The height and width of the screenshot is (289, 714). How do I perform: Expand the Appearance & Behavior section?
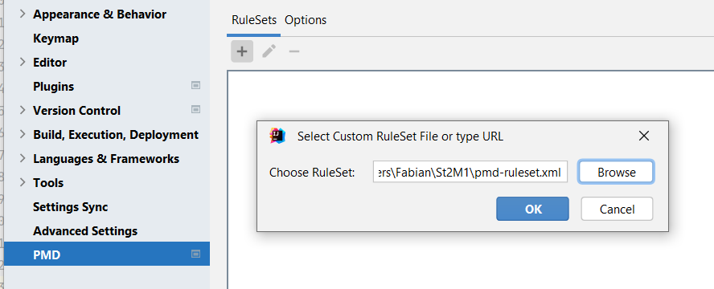point(23,14)
